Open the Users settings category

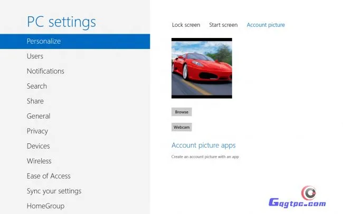point(35,56)
